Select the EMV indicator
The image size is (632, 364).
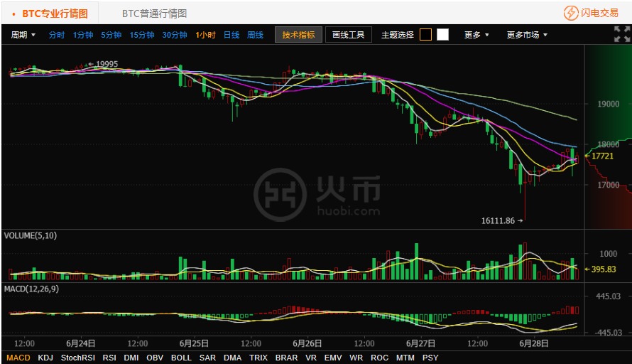[x=333, y=358]
